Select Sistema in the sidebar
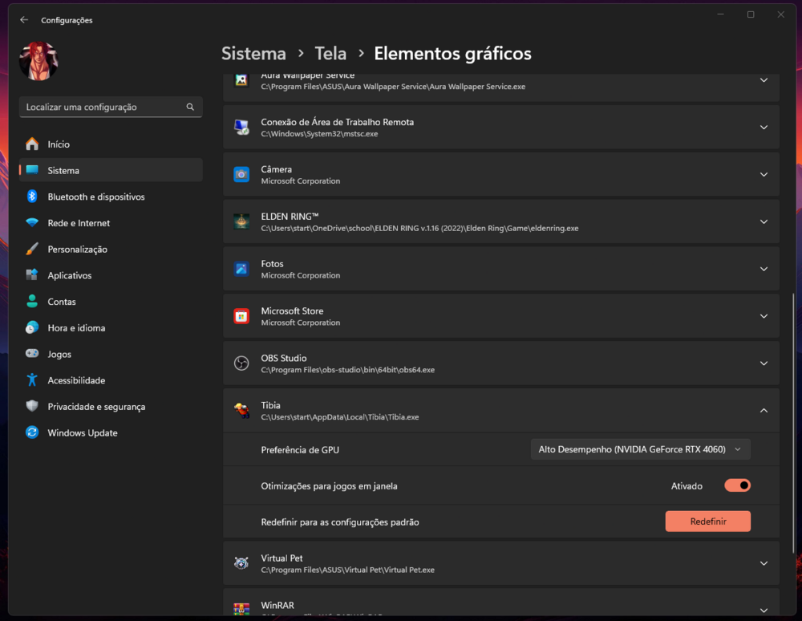 (x=111, y=170)
